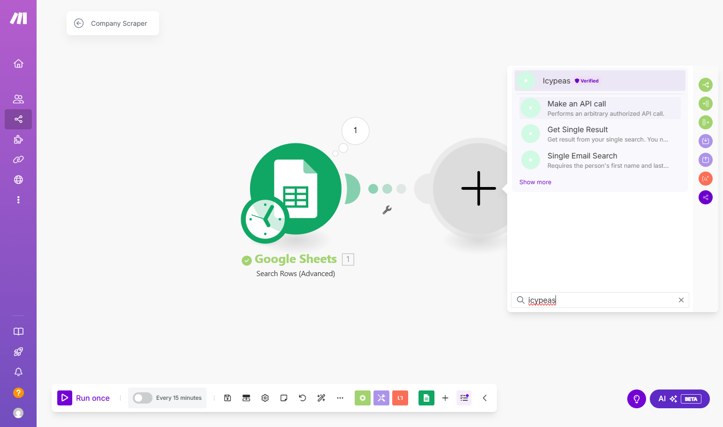Click the Google Sheets favorite in toolbar
Screen dimensions: 723x427
click(x=426, y=398)
